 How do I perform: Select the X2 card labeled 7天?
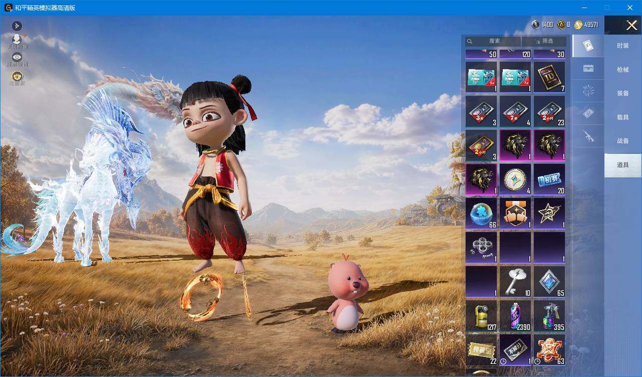[515, 111]
